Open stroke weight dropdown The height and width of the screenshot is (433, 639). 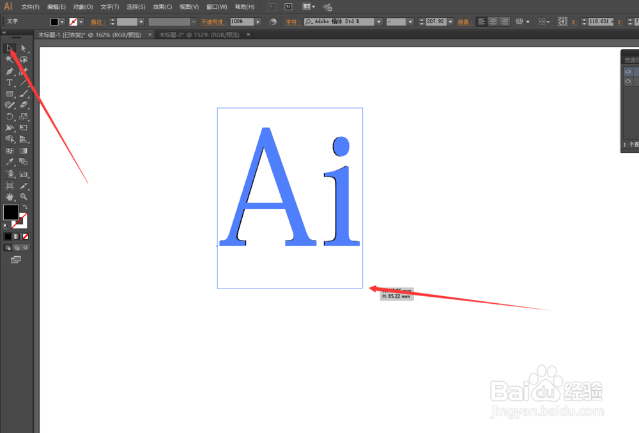coord(141,22)
